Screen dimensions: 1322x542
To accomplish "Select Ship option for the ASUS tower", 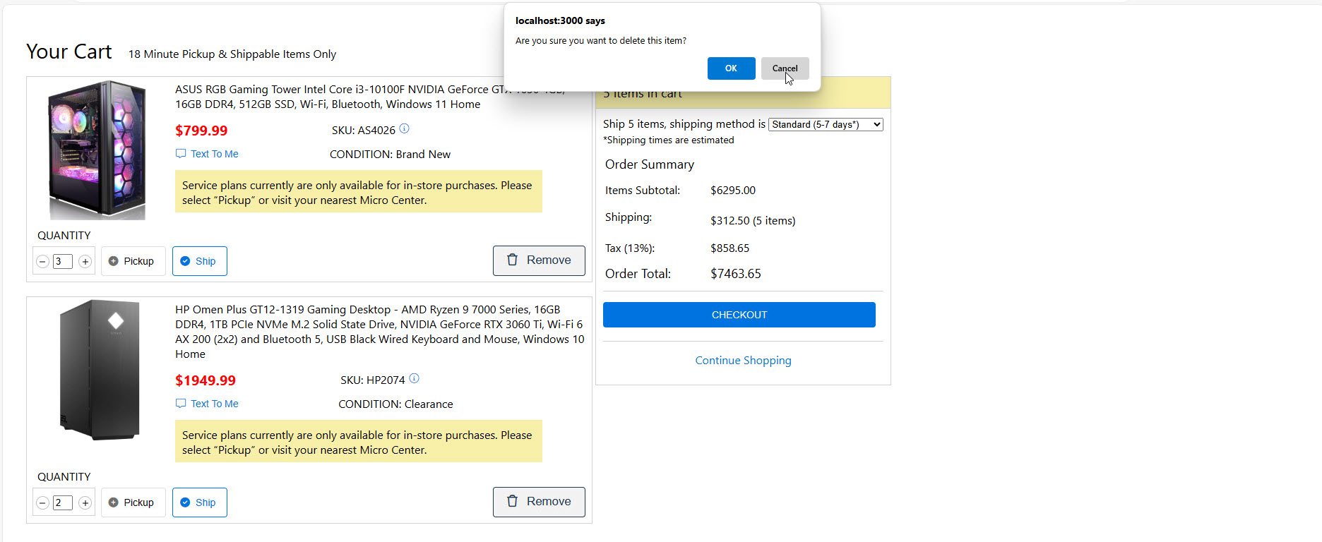I will (x=199, y=261).
